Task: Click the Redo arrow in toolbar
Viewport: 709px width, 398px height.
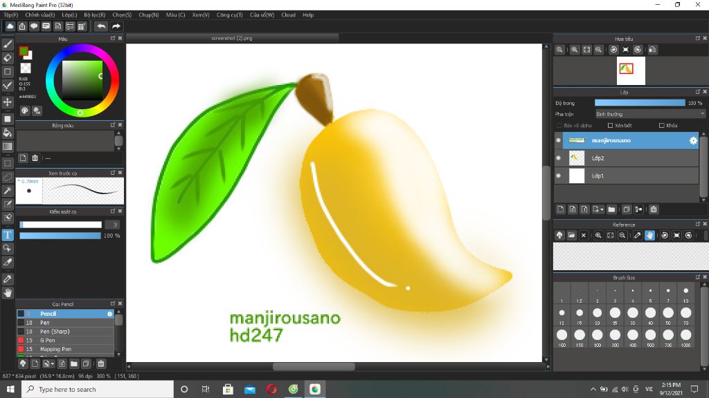Action: [x=116, y=26]
